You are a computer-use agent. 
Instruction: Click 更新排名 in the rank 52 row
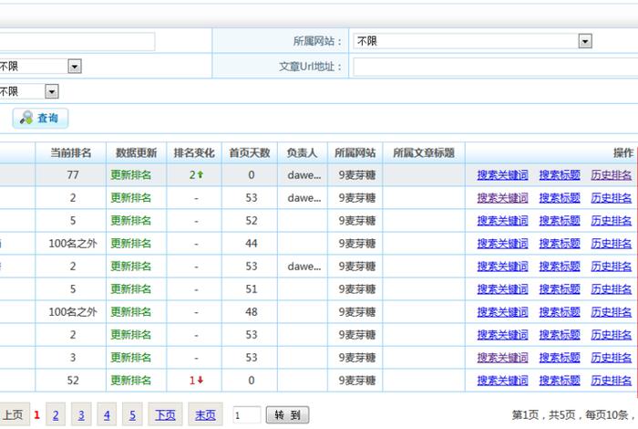point(131,381)
